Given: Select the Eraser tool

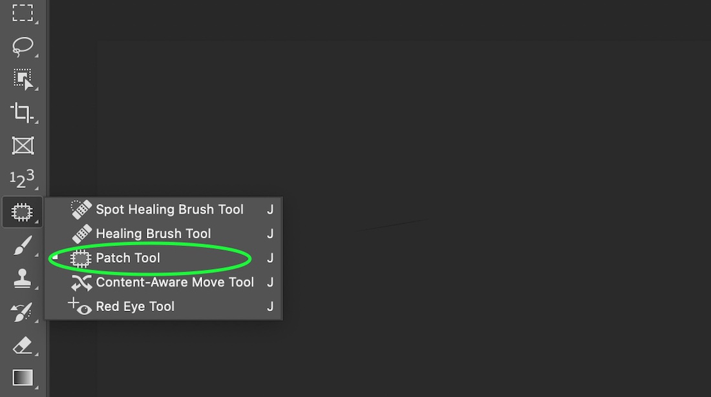Looking at the screenshot, I should click(23, 345).
